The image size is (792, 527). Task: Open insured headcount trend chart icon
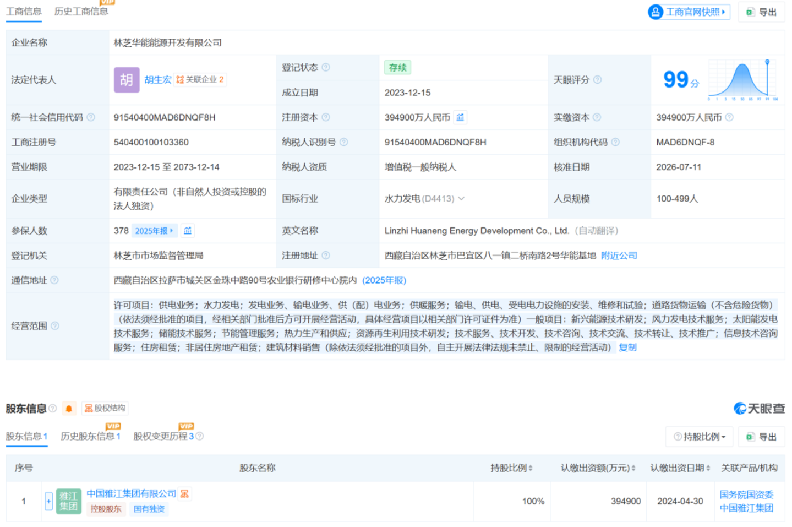tap(188, 231)
